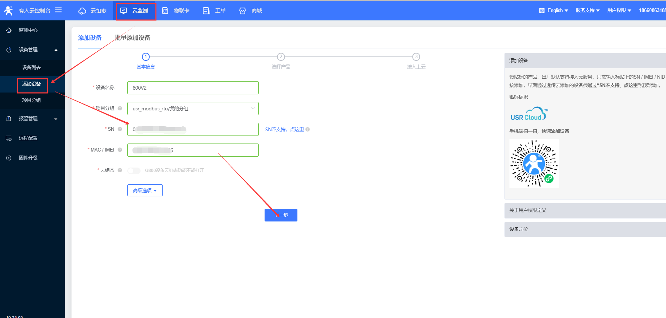This screenshot has height=318, width=666.
Task: Open the 服务支持 menu
Action: tap(587, 11)
